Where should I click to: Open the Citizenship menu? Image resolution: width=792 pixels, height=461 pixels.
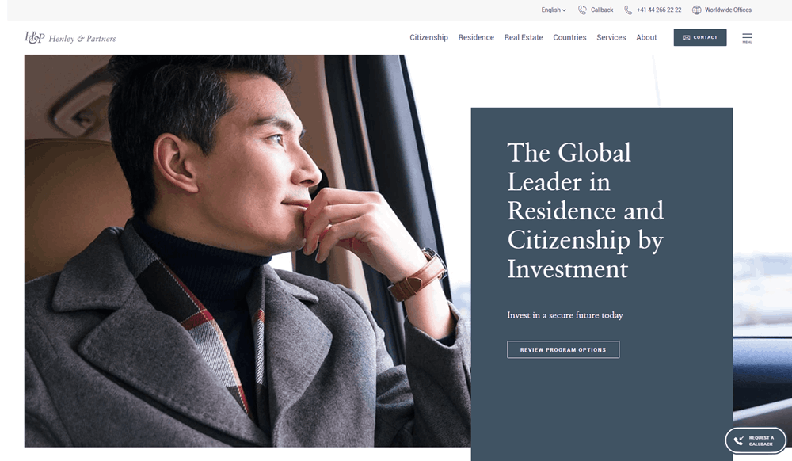[x=428, y=37]
